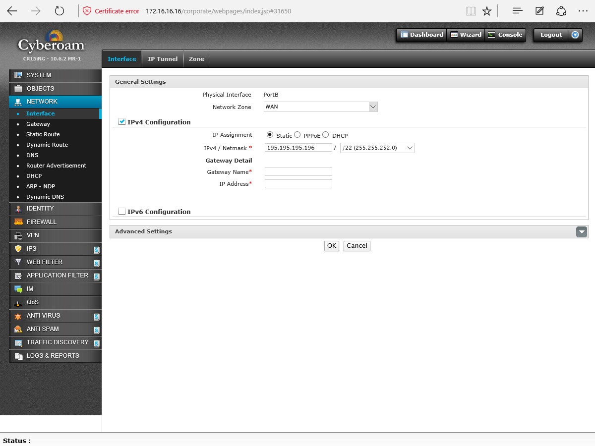The image size is (595, 446).
Task: Click the Gateway Name input field
Action: (x=298, y=171)
